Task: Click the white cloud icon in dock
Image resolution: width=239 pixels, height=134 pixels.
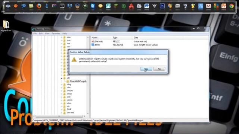Action: click(x=139, y=6)
